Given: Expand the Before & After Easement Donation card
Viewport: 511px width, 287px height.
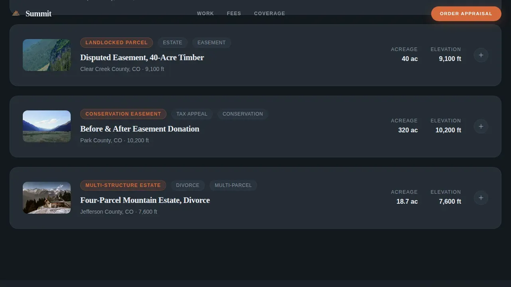Looking at the screenshot, I should click(x=481, y=126).
